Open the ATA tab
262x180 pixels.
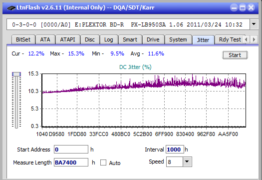pos(45,39)
